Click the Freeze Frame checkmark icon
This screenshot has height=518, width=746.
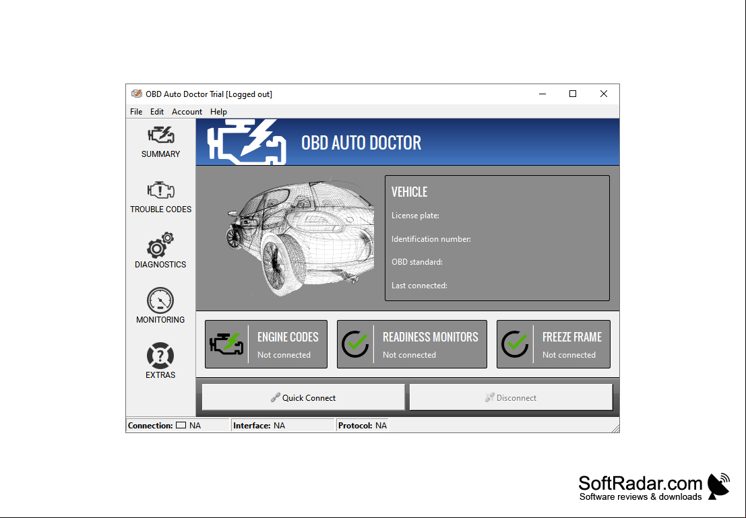point(515,344)
